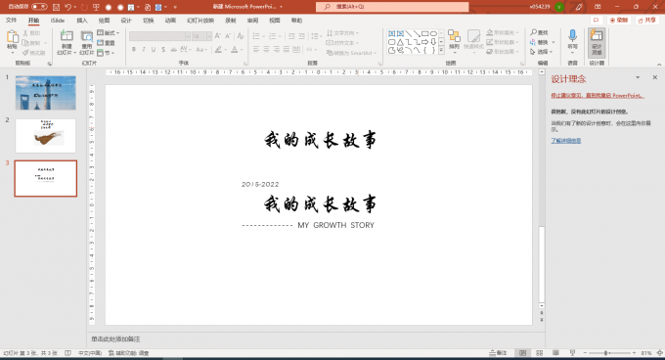This screenshot has height=360, width=665.
Task: Click the New Slide (新建幻灯片) icon
Action: coord(66,36)
